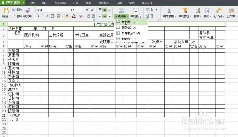Toggle italic formatting
Screen dimensions: 238x137
point(42,16)
